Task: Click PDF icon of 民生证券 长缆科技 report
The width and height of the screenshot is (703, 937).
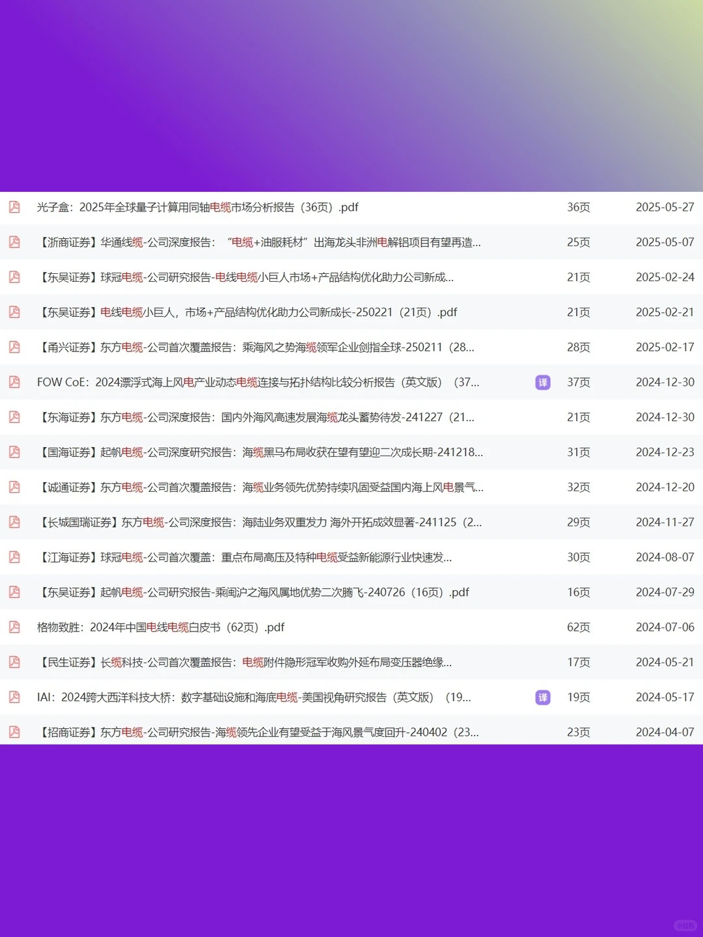Action: tap(14, 662)
